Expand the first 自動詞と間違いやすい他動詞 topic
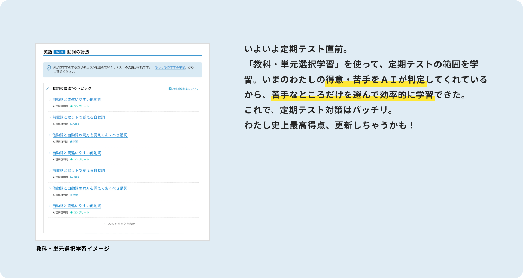 77,99
